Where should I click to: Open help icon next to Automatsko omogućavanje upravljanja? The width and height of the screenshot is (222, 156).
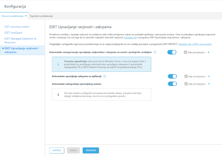(155, 52)
